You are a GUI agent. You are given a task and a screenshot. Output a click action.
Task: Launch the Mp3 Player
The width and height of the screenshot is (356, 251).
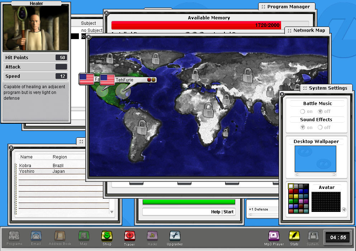(274, 238)
